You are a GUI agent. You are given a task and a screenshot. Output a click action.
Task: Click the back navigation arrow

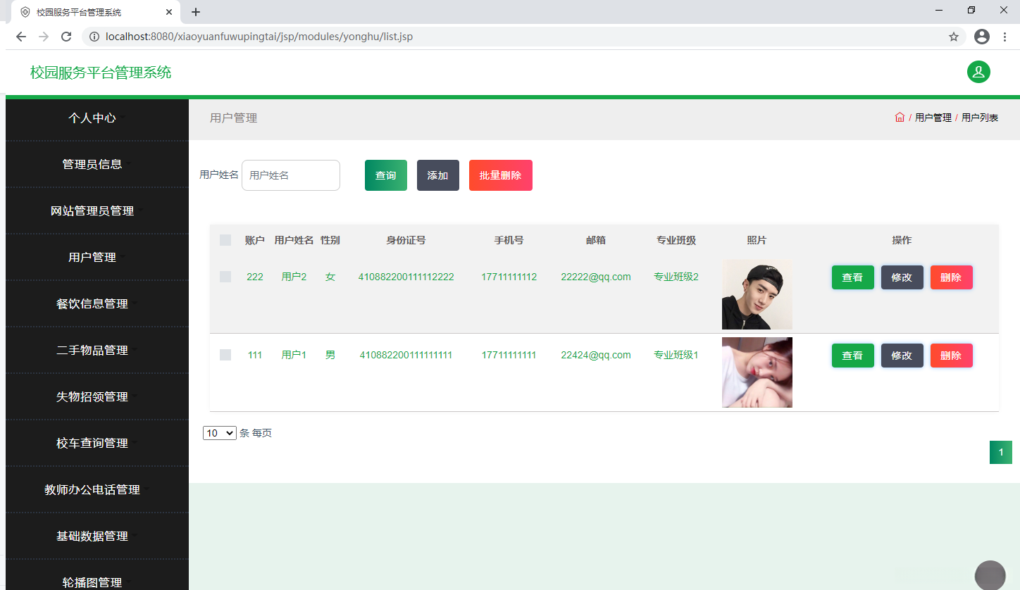coord(20,36)
